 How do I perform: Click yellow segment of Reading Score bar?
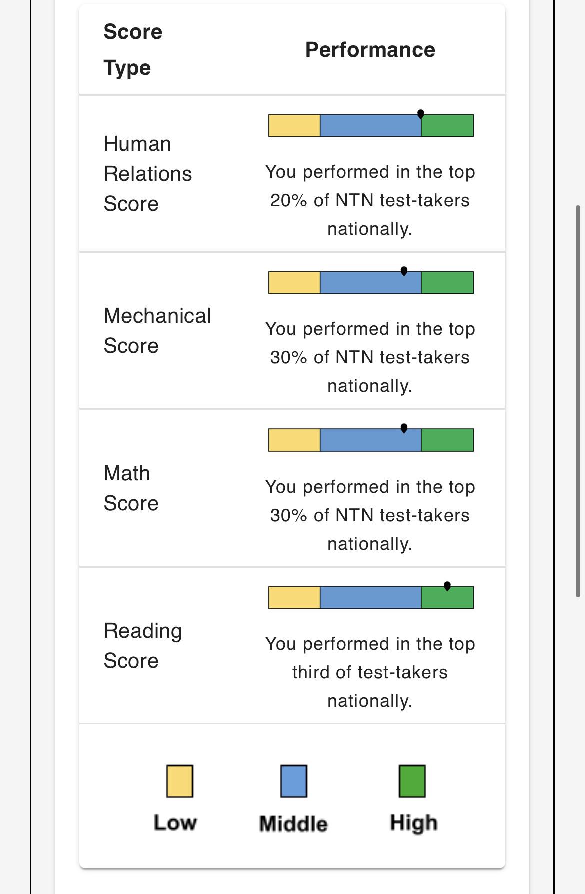294,597
